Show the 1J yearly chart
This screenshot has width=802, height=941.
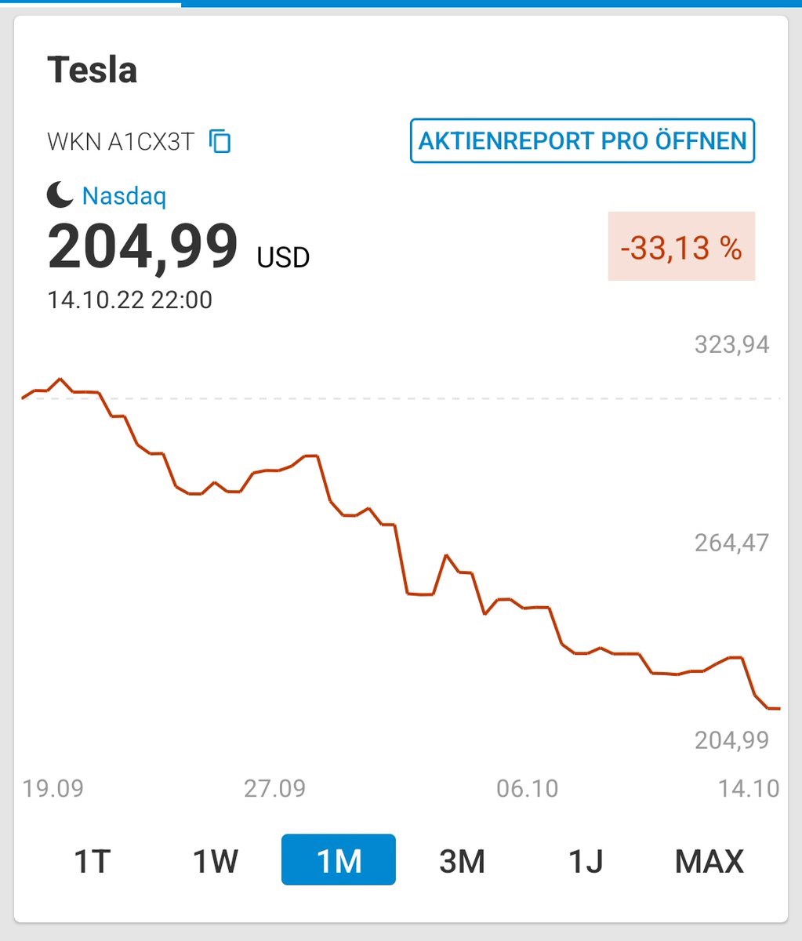586,860
